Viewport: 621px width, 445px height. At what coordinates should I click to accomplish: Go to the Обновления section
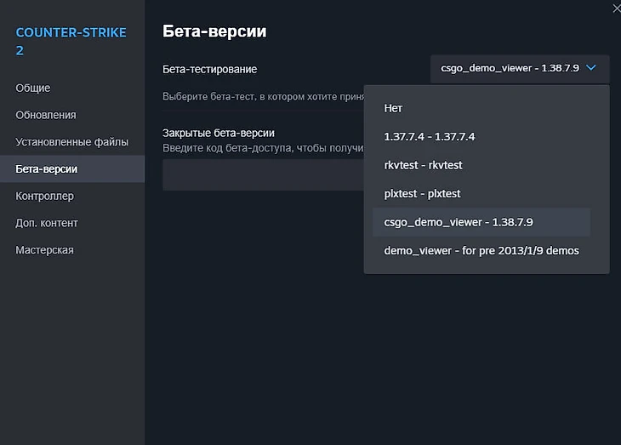click(x=46, y=115)
